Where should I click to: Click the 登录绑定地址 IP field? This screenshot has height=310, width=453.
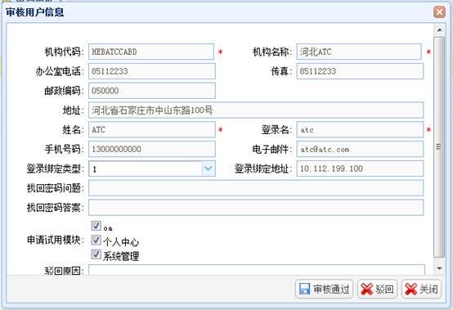(360, 168)
